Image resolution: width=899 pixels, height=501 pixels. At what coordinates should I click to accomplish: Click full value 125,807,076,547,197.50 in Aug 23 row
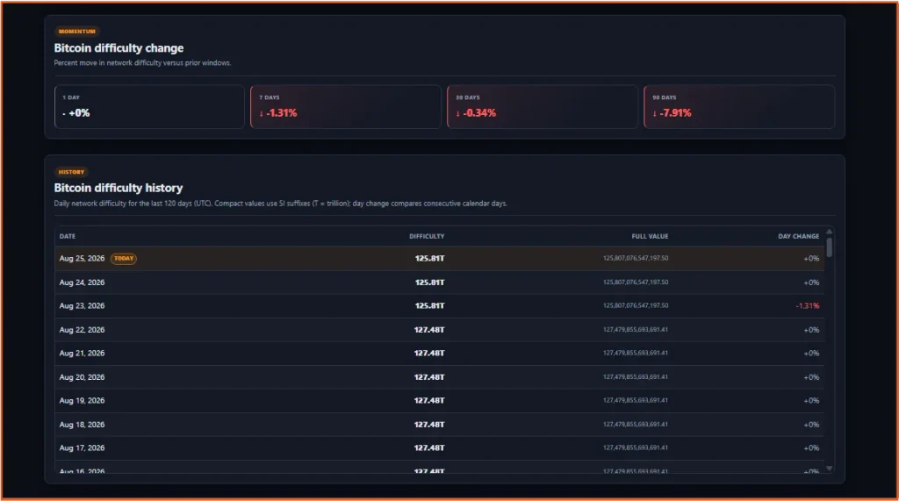[x=636, y=306]
